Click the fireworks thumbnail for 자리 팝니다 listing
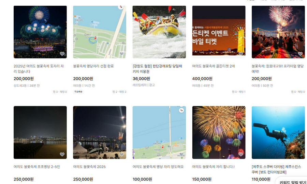This screenshot has height=184, width=307. coord(219,132)
